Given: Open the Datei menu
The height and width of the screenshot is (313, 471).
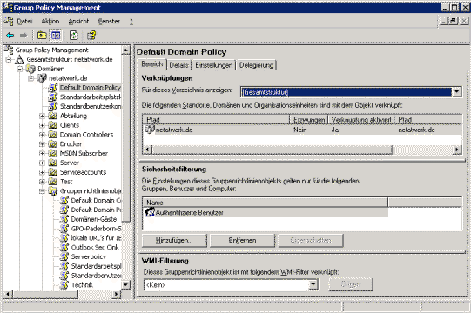Looking at the screenshot, I should (24, 22).
